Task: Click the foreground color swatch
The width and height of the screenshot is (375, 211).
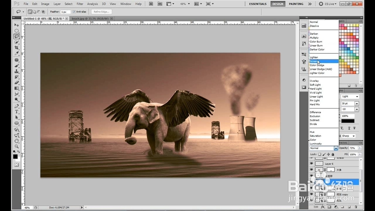Action: click(x=15, y=157)
